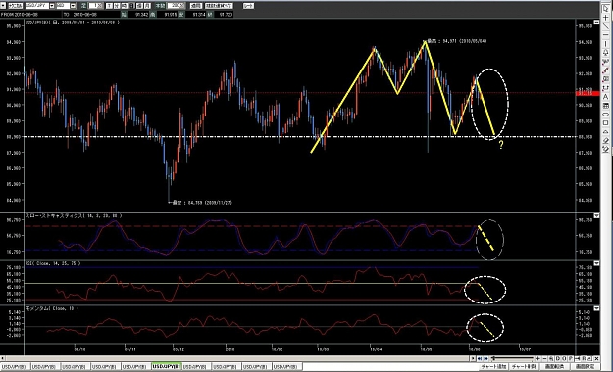The height and width of the screenshot is (372, 613).
Task: Expand the main price chart panel menu arrow
Action: point(596,23)
